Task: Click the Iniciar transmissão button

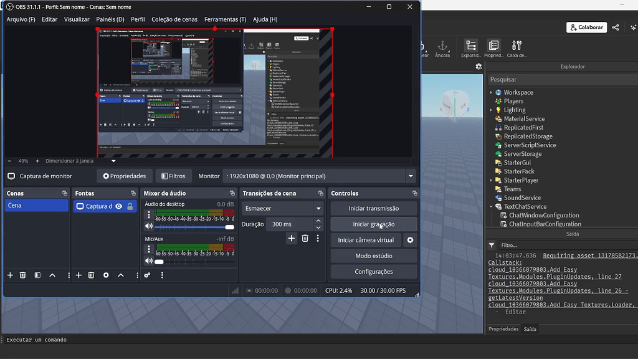Action: click(373, 208)
